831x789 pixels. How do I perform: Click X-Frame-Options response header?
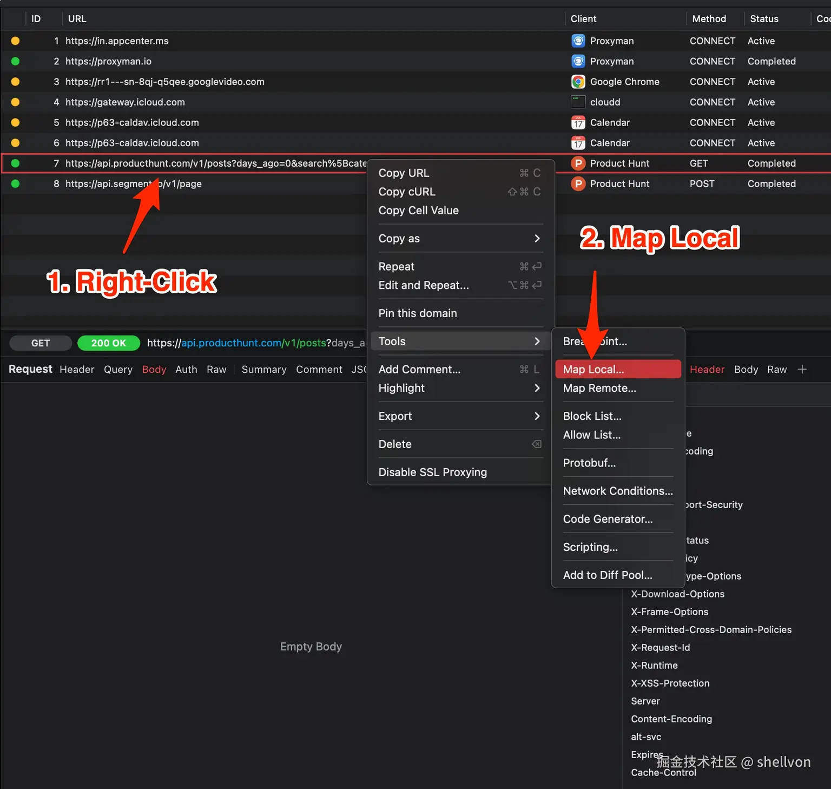(669, 612)
